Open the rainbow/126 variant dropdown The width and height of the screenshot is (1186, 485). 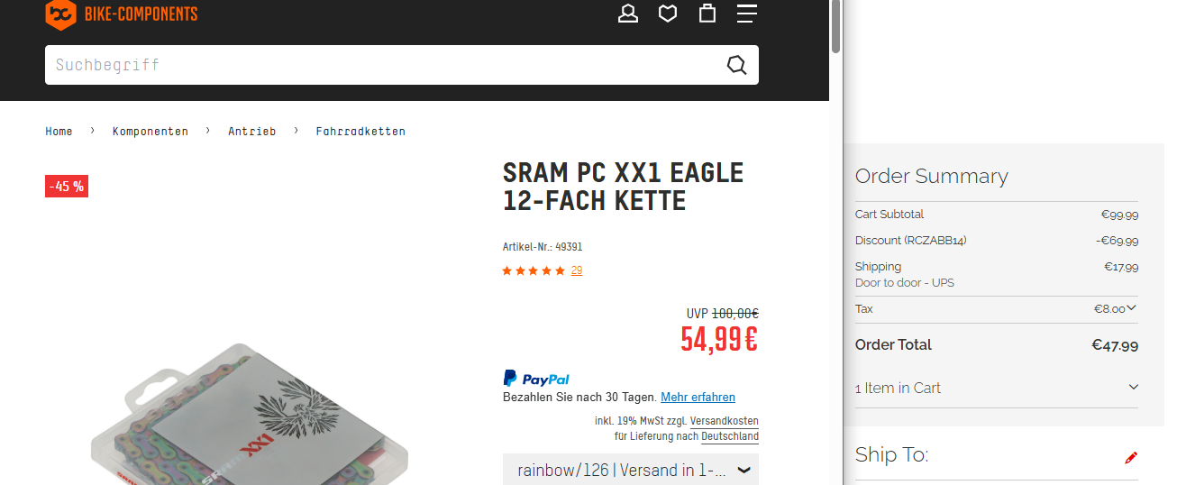631,470
